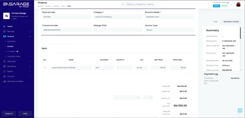Open the FA Auto Garage account dropdown
Screen dimensions: 245x118
[x=232, y=4]
